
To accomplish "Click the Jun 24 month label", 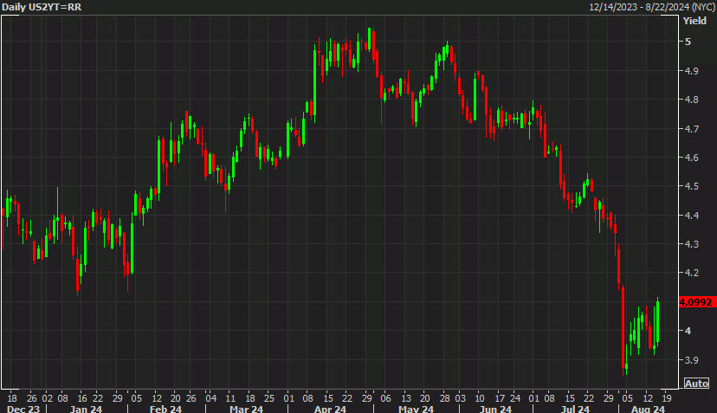I will point(495,409).
